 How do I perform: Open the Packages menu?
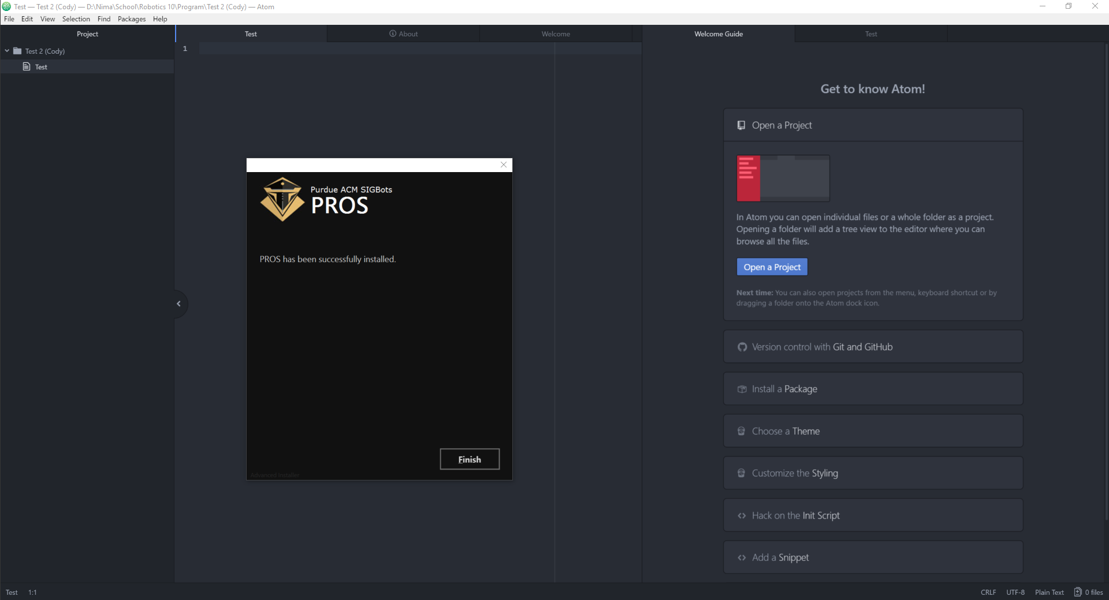click(x=132, y=19)
